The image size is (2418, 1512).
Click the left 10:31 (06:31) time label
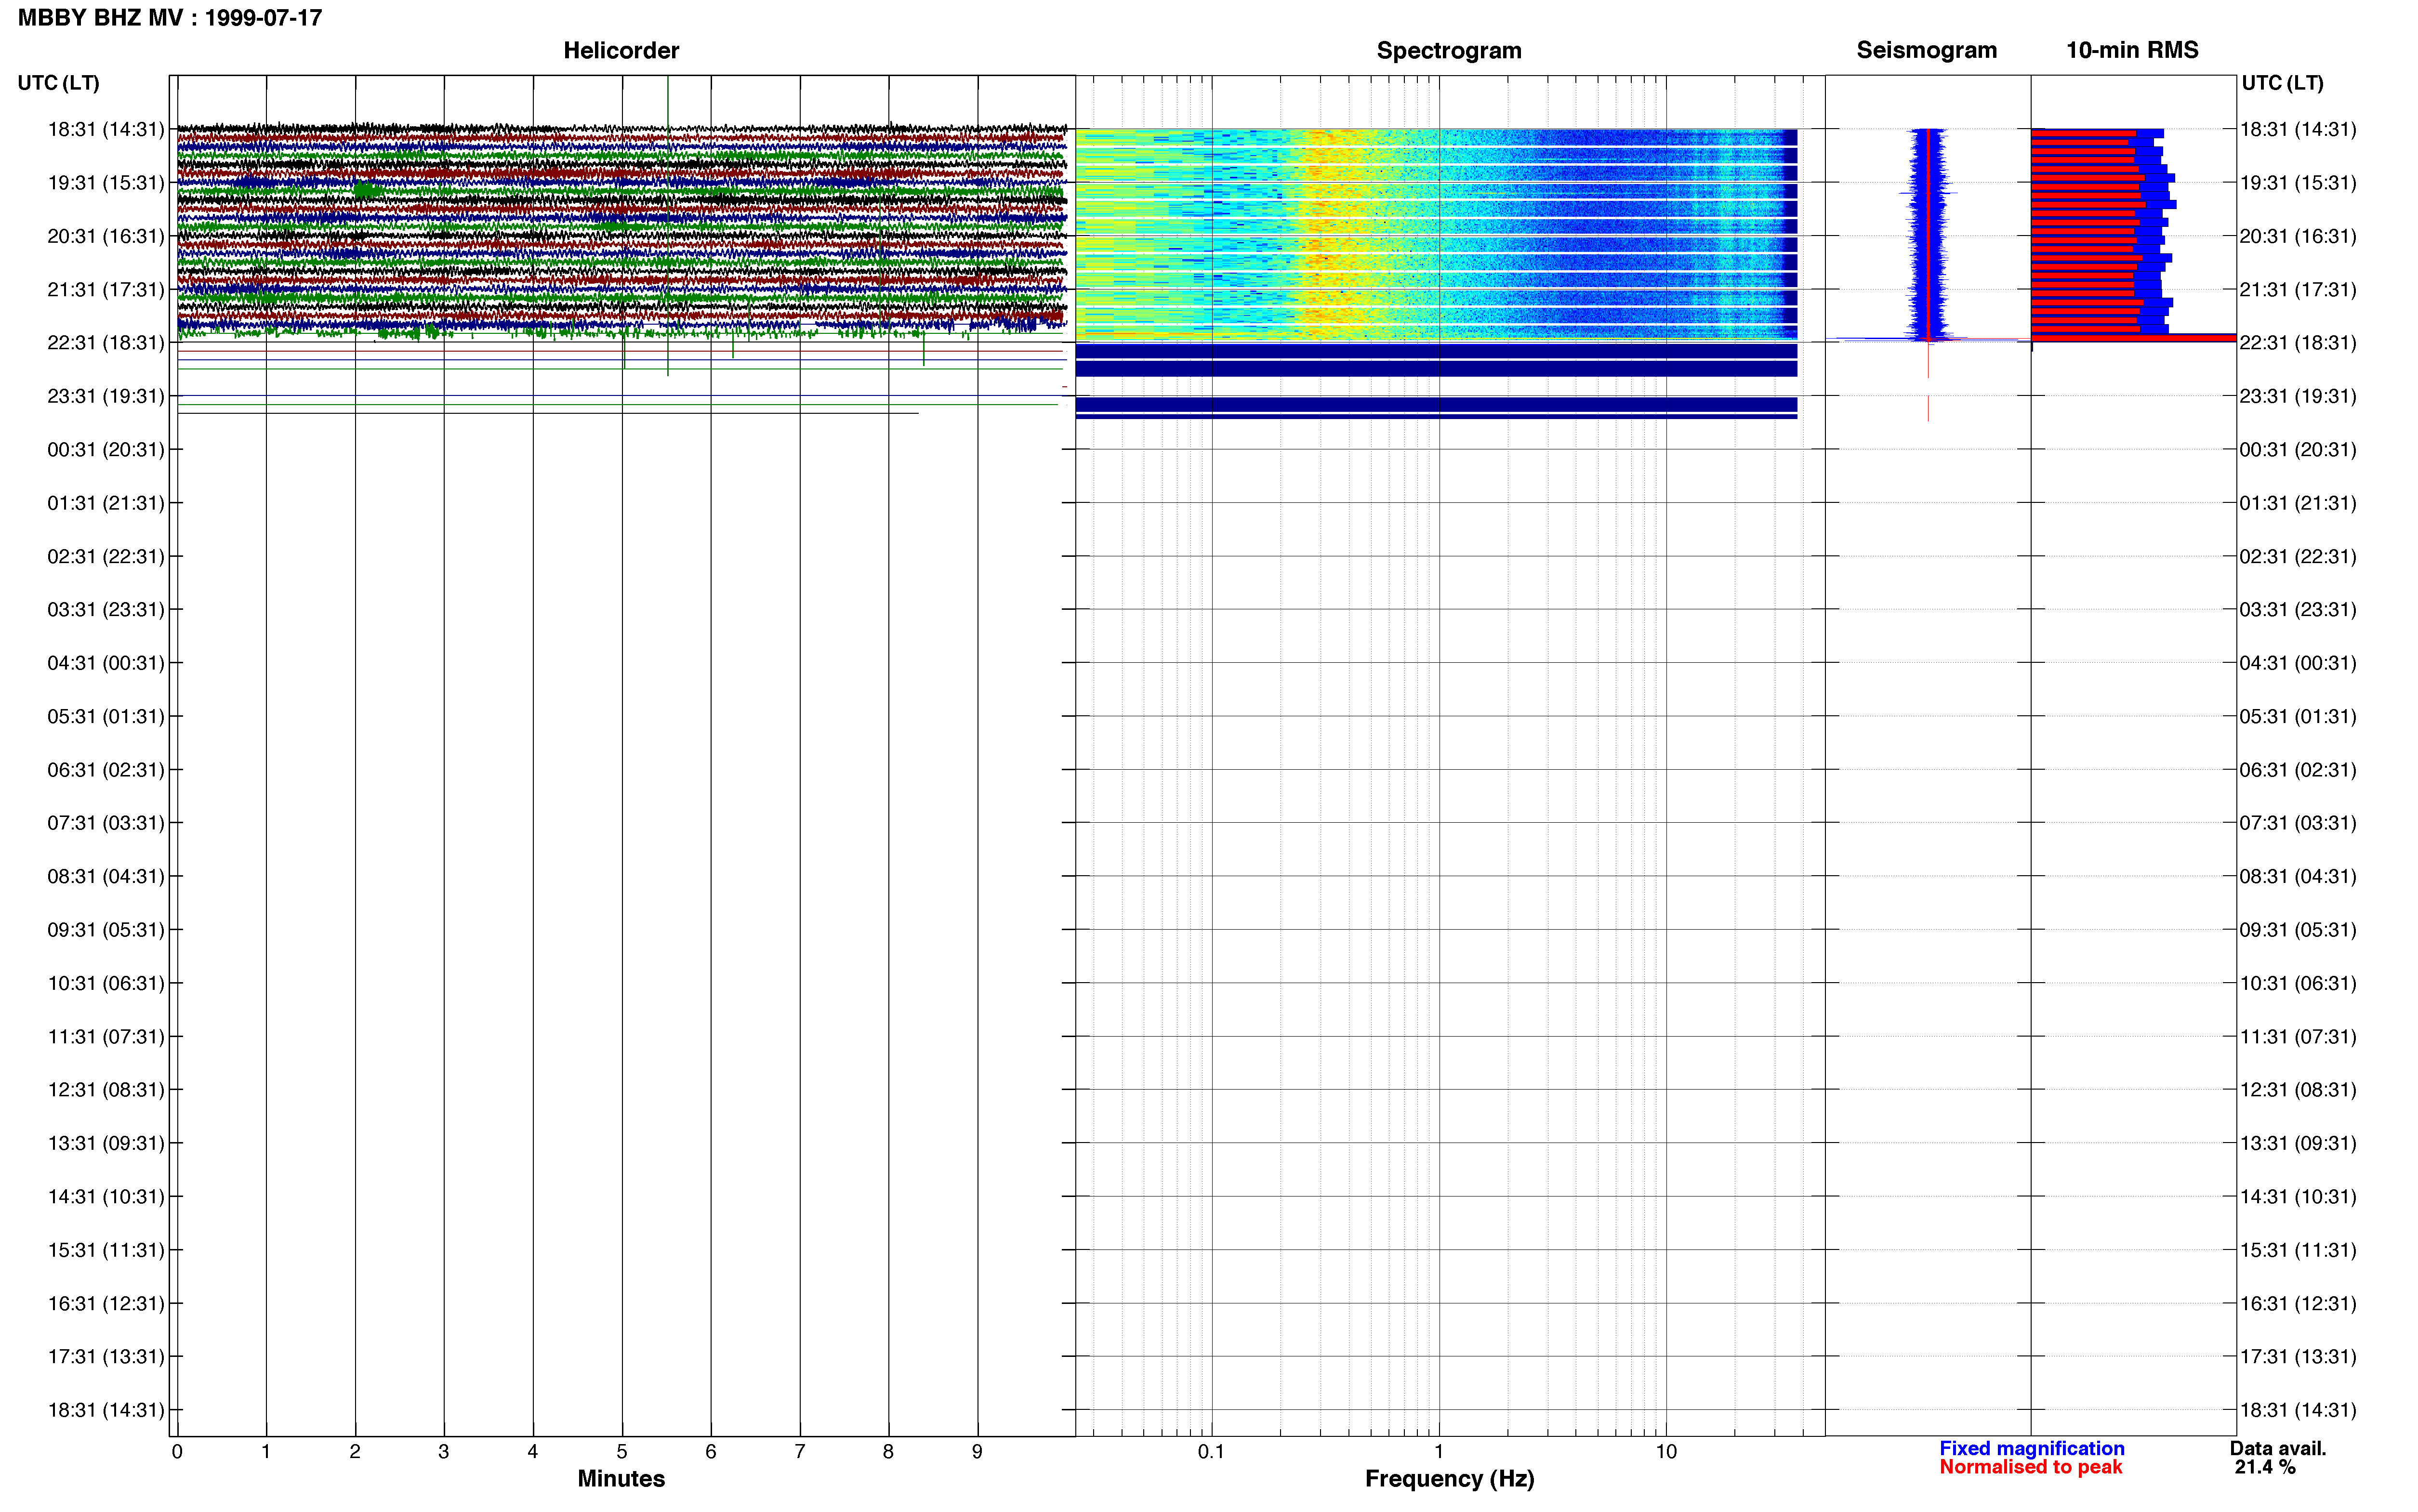[x=106, y=983]
